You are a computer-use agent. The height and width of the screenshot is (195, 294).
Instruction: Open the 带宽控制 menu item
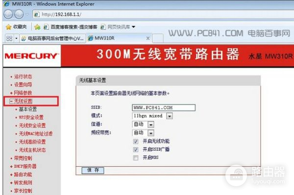coord(23,158)
